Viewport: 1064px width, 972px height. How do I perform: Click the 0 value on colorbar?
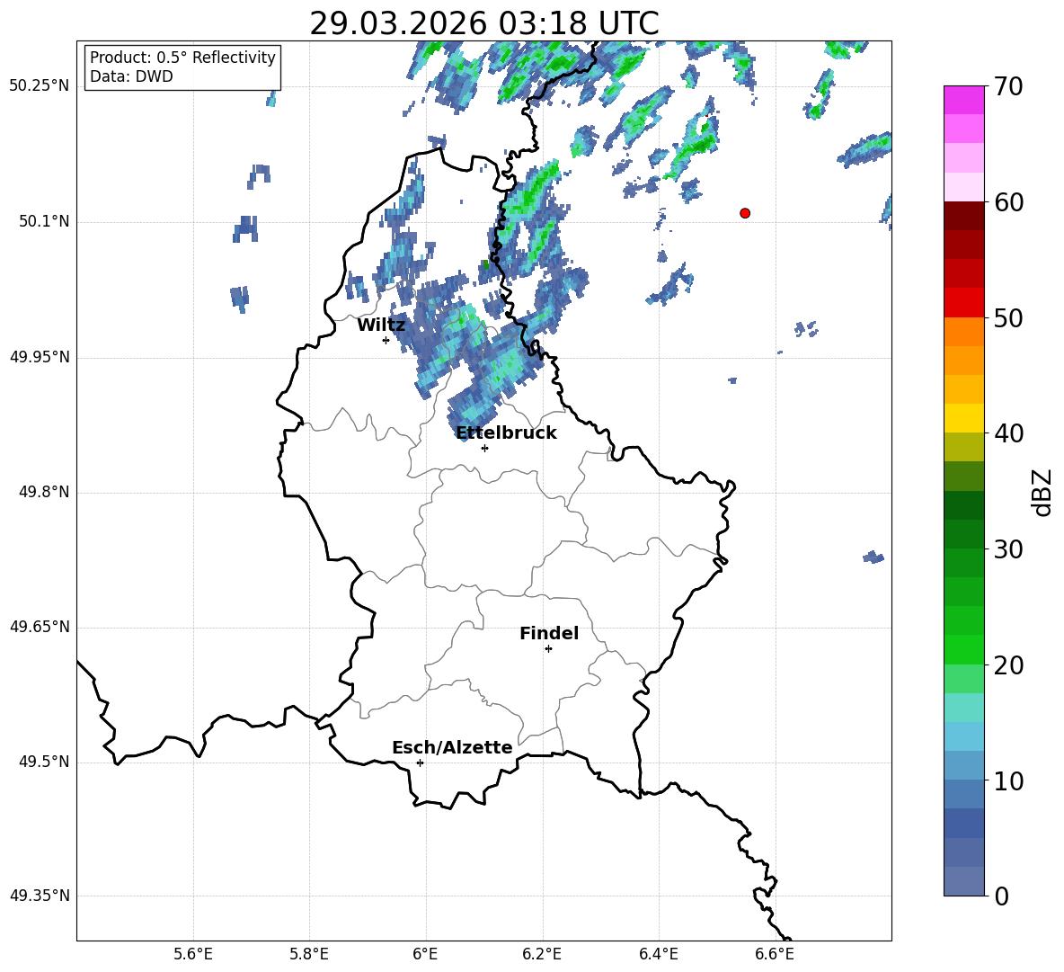coord(1001,896)
